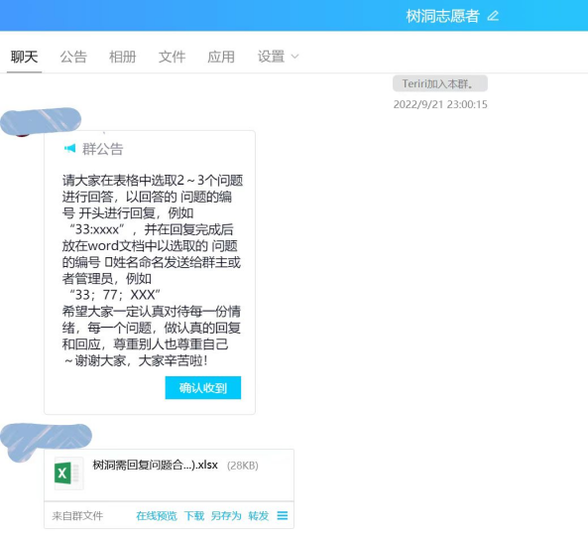Forward the file using 转发
This screenshot has height=540, width=588.
pyautogui.click(x=259, y=515)
